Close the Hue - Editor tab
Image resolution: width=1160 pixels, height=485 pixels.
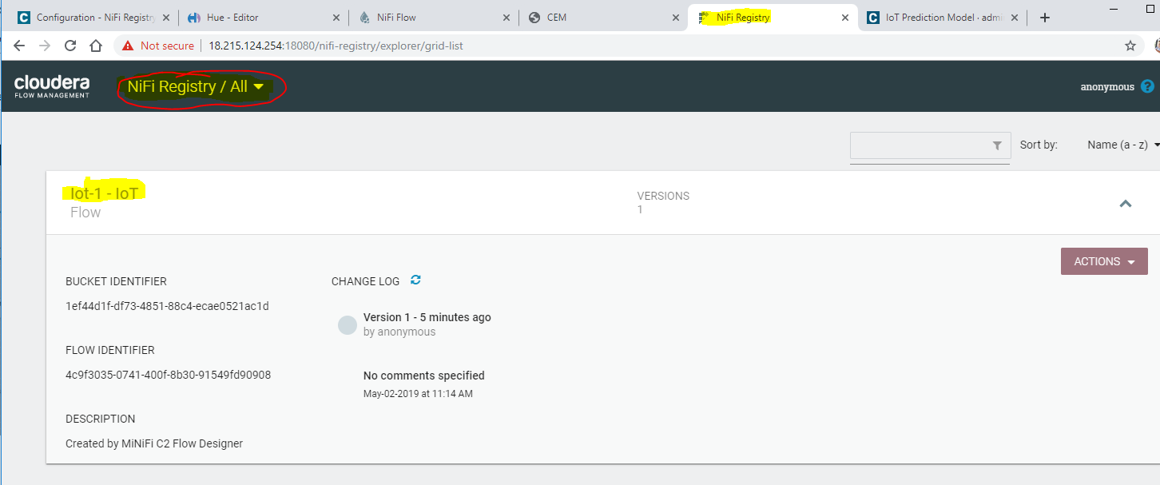[336, 18]
